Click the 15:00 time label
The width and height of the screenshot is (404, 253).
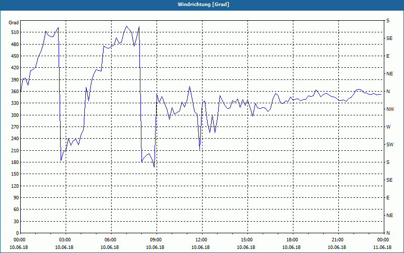247,240
